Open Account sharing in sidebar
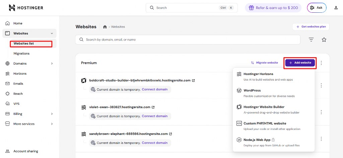 [25, 151]
